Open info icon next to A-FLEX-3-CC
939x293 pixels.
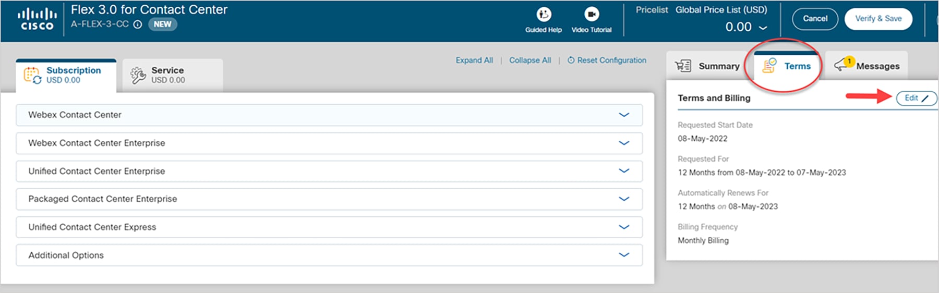click(x=138, y=25)
